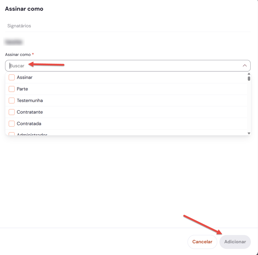Choose the Testemunha option text
This screenshot has width=258, height=255.
[30, 101]
